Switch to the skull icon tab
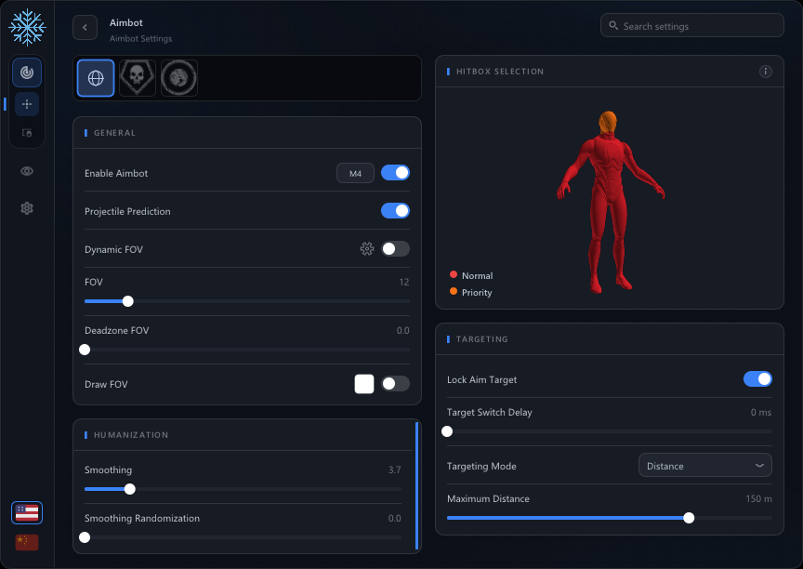The image size is (803, 569). click(x=138, y=78)
